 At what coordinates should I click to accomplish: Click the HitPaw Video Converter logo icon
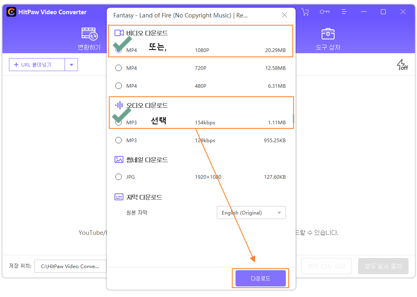pos(11,12)
